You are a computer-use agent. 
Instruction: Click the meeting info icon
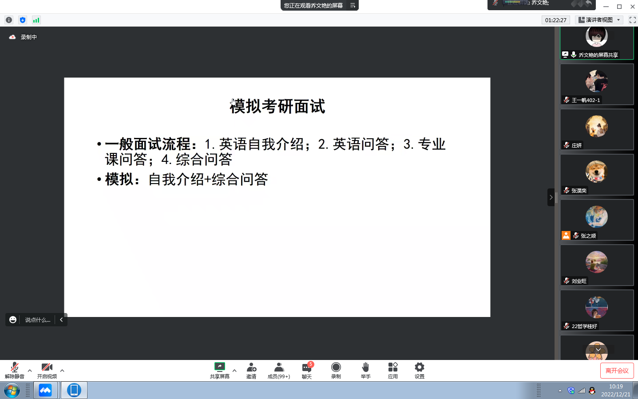(9, 20)
